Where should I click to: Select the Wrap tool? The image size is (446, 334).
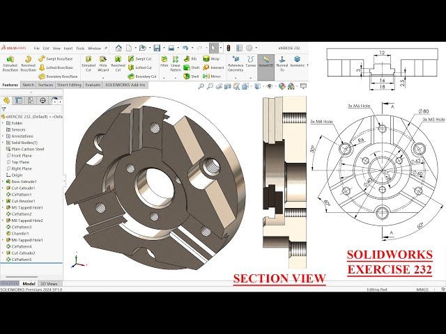[211, 58]
